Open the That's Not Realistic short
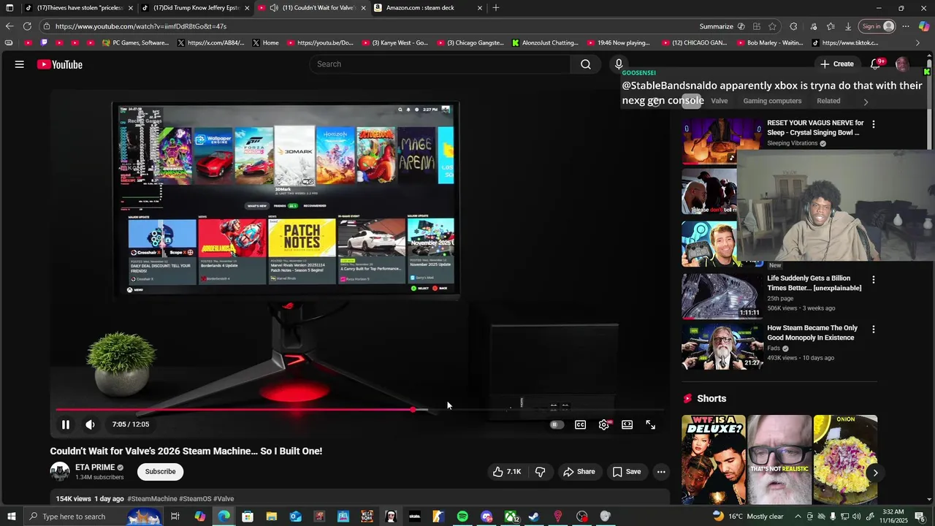935x526 pixels. [779, 459]
